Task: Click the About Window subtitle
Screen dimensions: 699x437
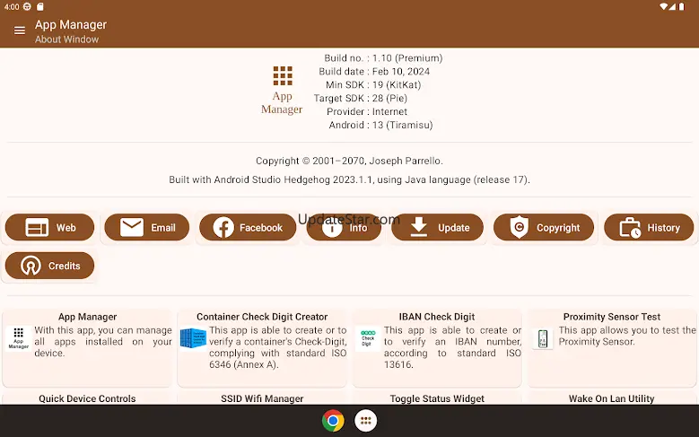Action: pos(67,39)
